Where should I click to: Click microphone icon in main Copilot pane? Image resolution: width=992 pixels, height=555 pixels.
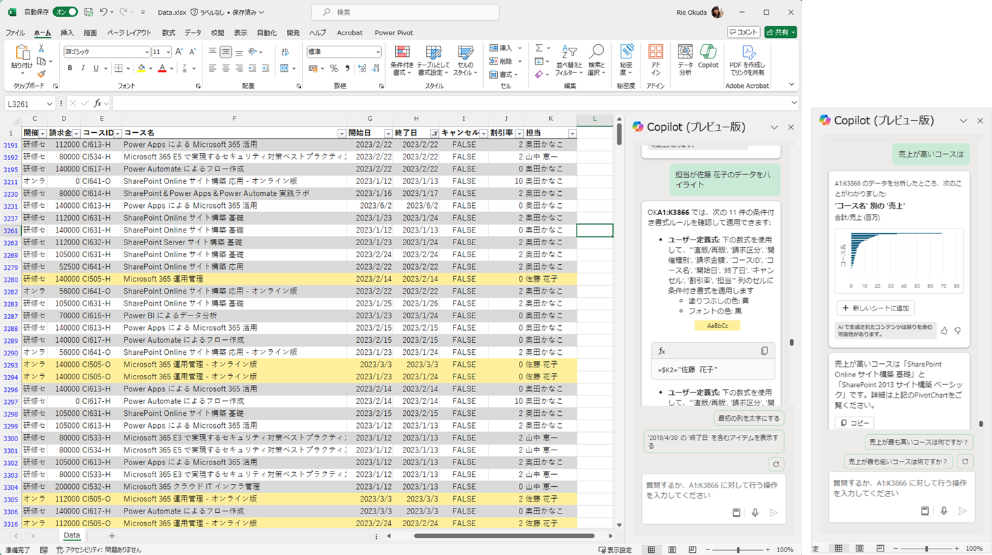tap(755, 513)
